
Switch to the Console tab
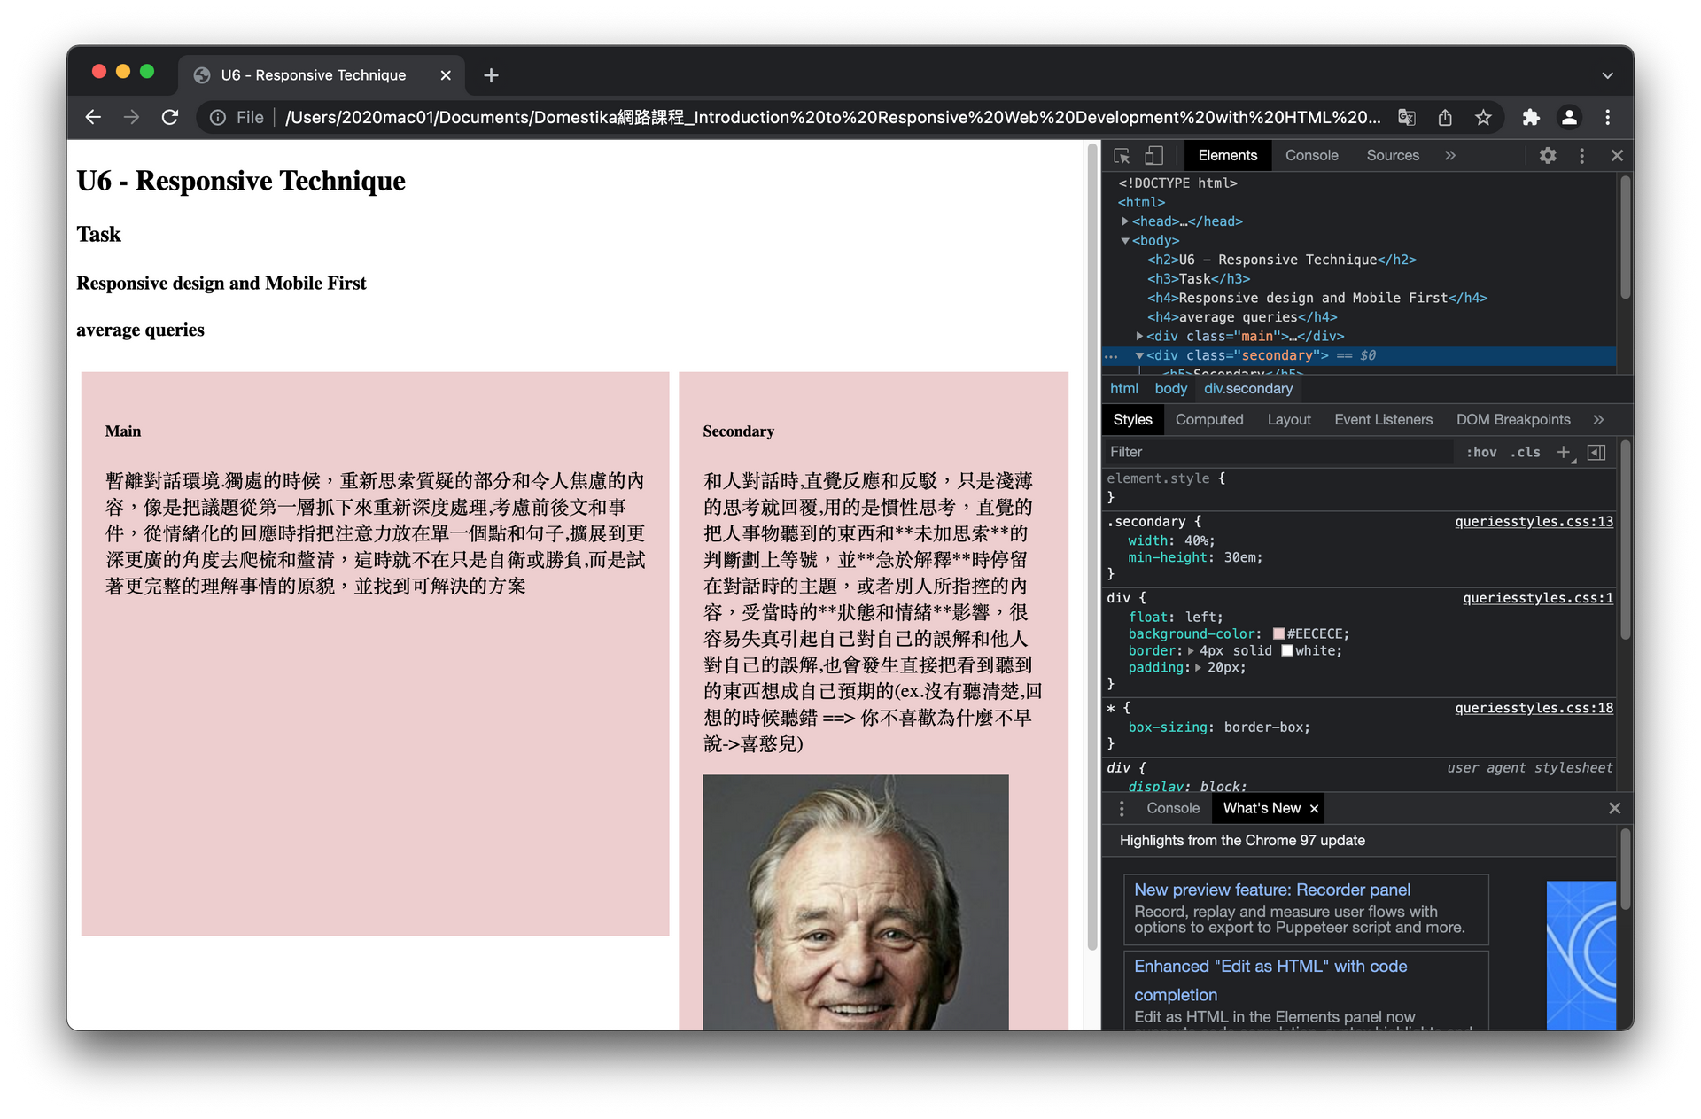1311,156
